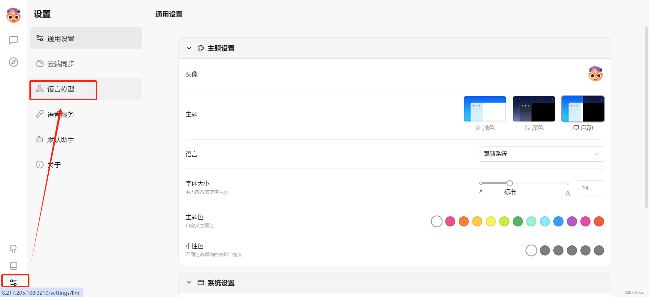
Task: Open the 关于 about page
Action: 54,165
